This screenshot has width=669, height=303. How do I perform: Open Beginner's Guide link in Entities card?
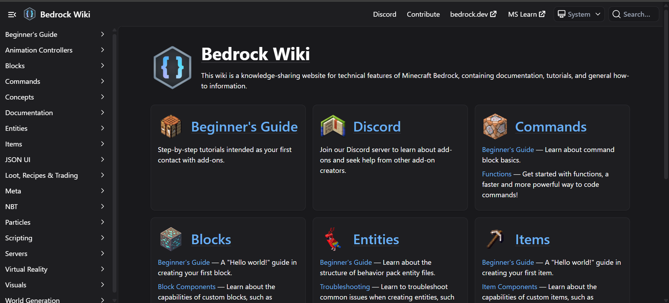tap(346, 262)
